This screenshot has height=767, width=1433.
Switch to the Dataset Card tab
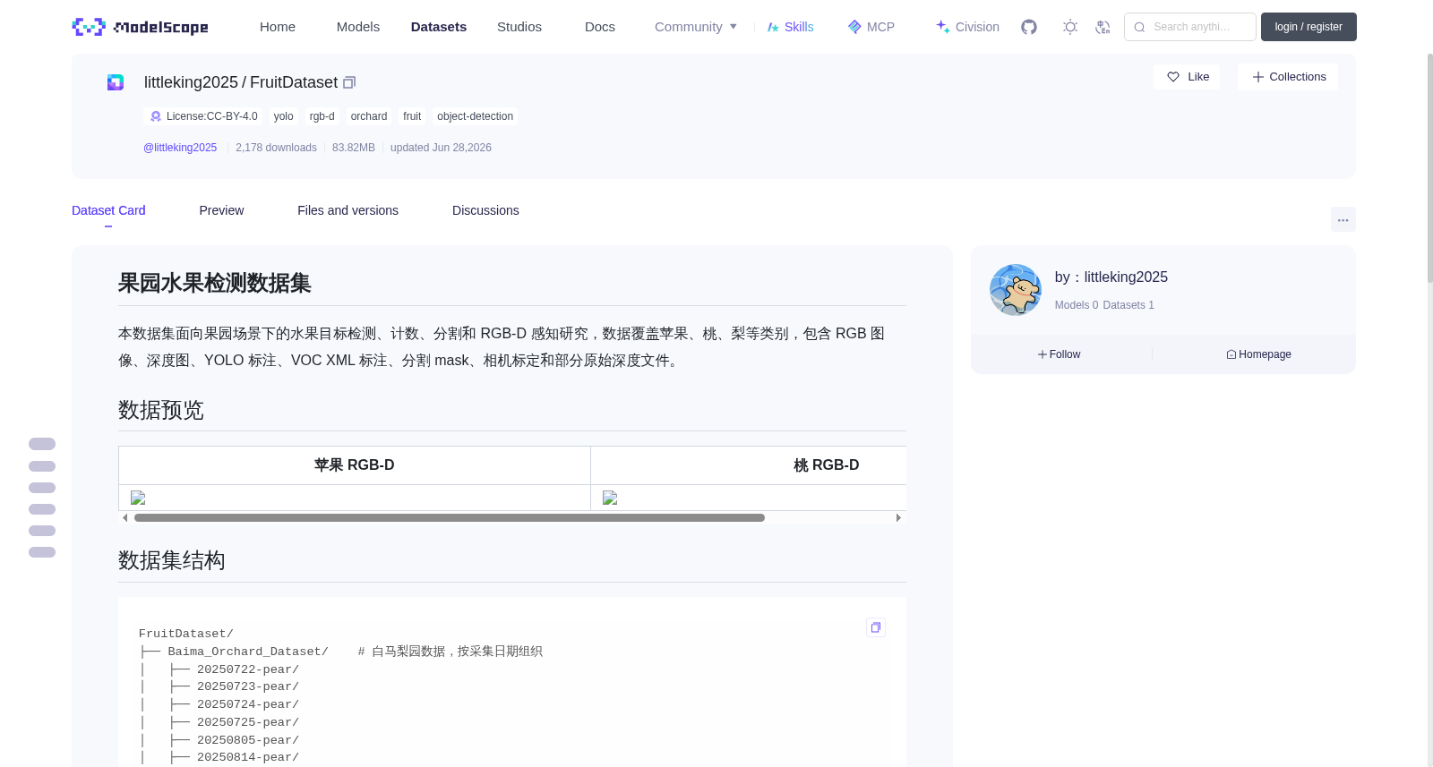(108, 210)
